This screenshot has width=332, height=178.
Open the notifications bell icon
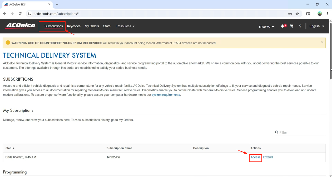(283, 26)
